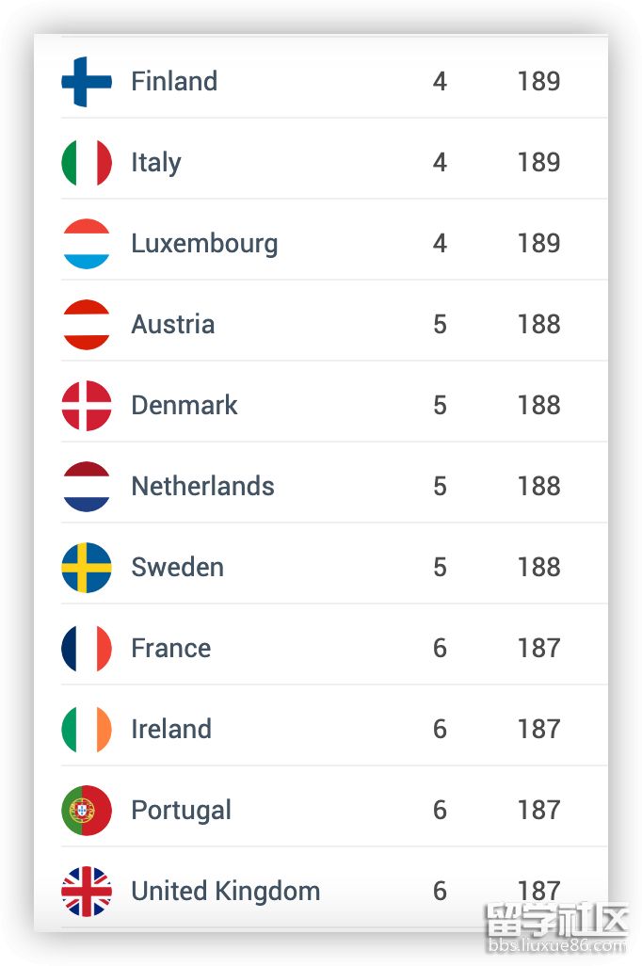Select the United Kingdom flag icon
This screenshot has width=642, height=966.
click(x=87, y=892)
